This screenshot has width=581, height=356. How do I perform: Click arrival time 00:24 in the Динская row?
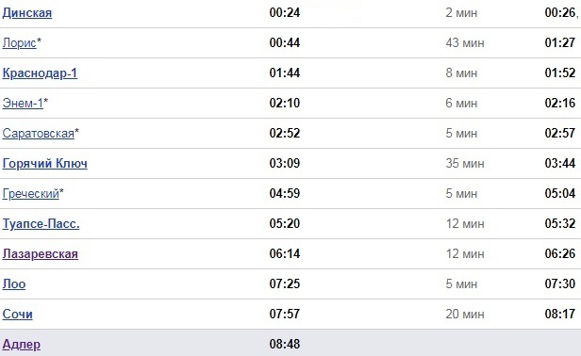click(285, 13)
